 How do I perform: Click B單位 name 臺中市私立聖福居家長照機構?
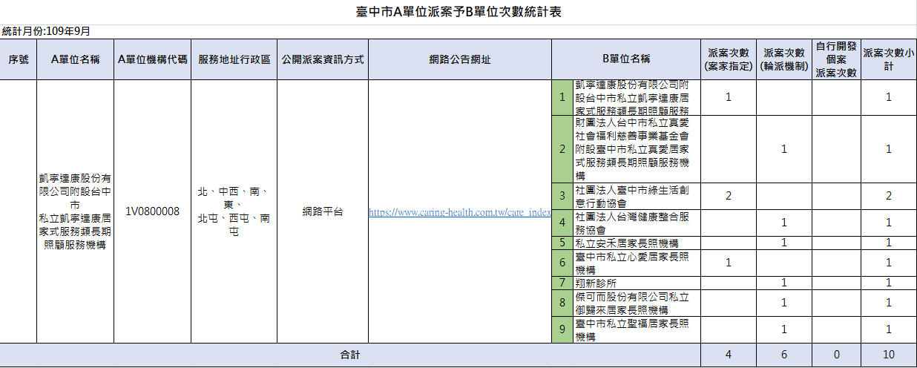[637, 329]
